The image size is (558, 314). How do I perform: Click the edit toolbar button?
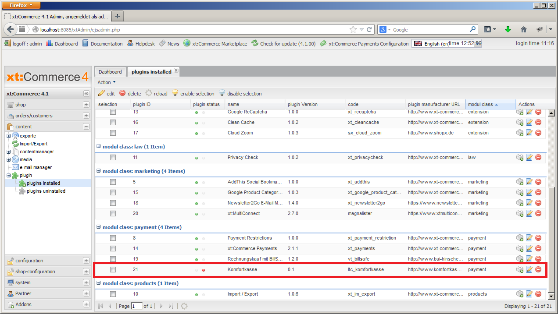pyautogui.click(x=107, y=93)
